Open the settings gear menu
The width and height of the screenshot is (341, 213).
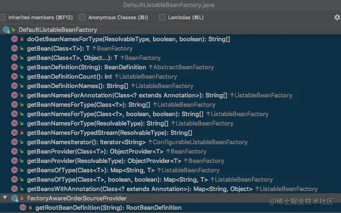337,17
